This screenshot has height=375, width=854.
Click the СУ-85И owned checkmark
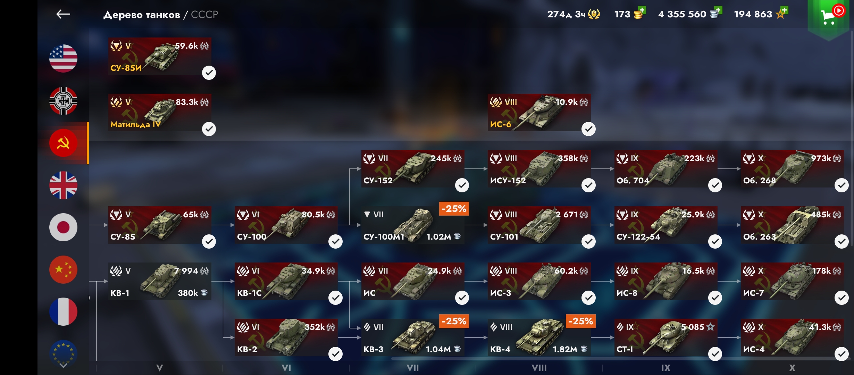(x=209, y=73)
